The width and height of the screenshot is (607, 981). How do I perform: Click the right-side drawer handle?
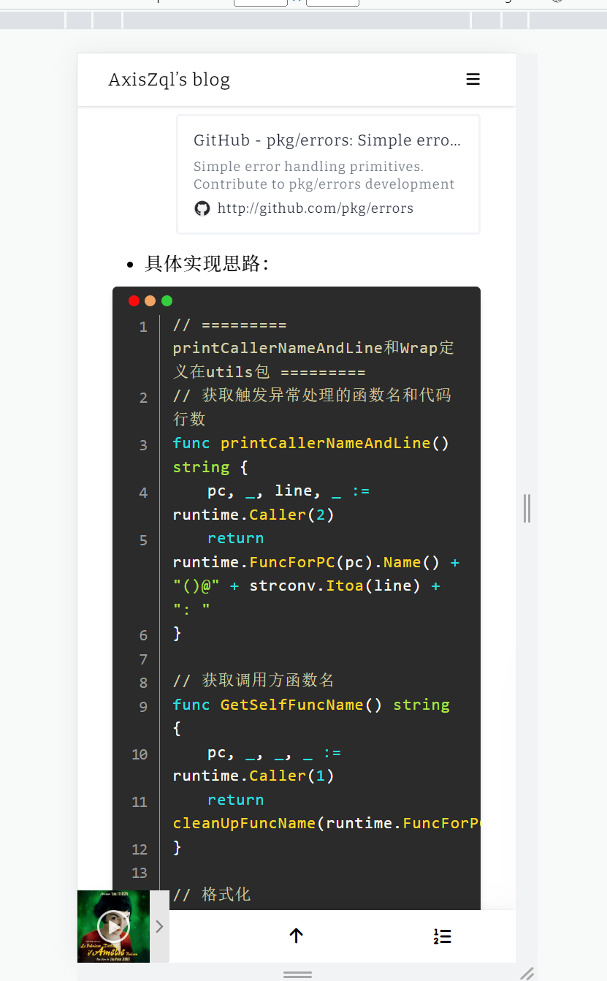click(x=527, y=508)
